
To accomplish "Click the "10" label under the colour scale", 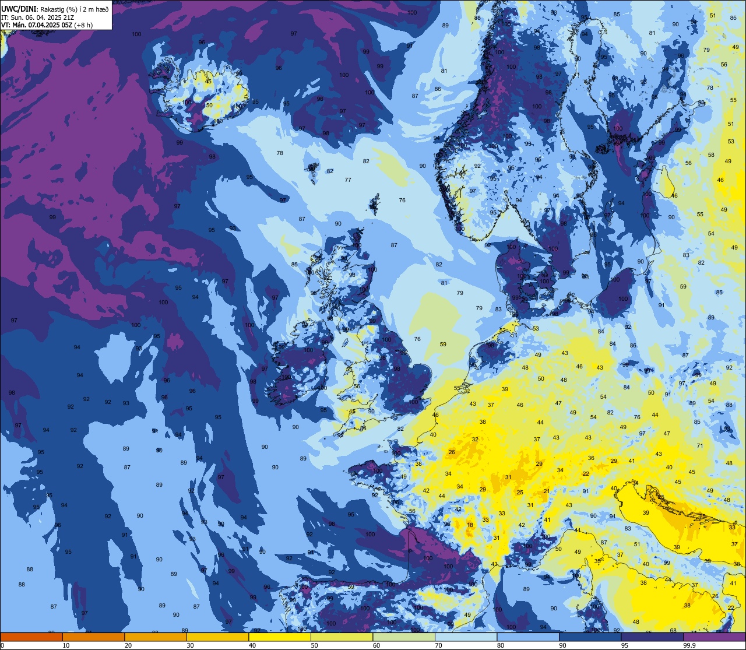I will click(66, 645).
